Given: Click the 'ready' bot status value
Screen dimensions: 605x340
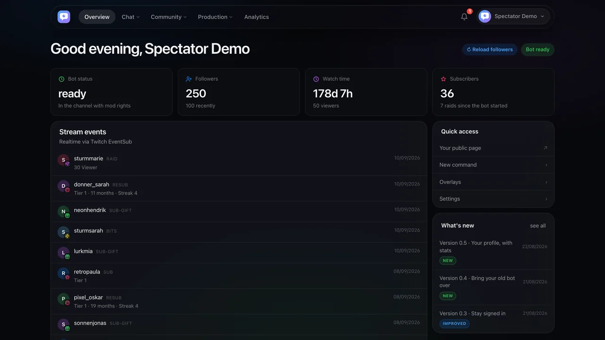Looking at the screenshot, I should [x=72, y=93].
